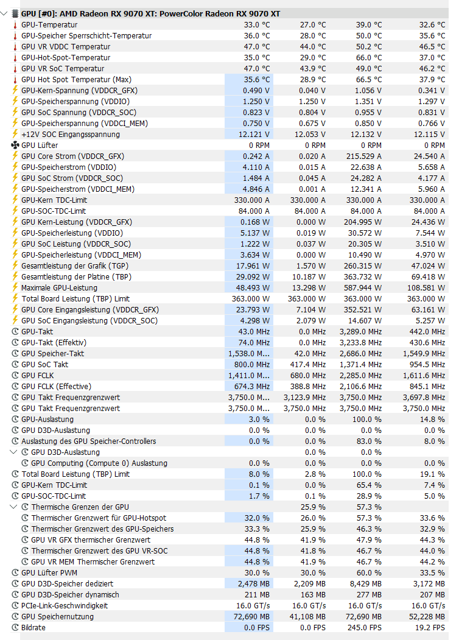Click the 66.5 °C maximum hot spot value
This screenshot has height=640, width=459.
369,80
